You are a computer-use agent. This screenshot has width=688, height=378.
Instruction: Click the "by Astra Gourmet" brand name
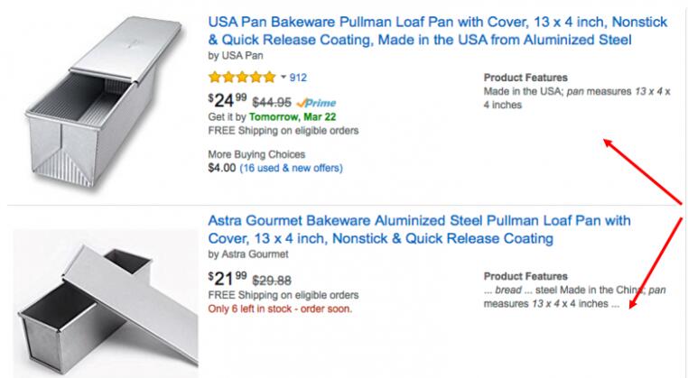[x=256, y=254]
